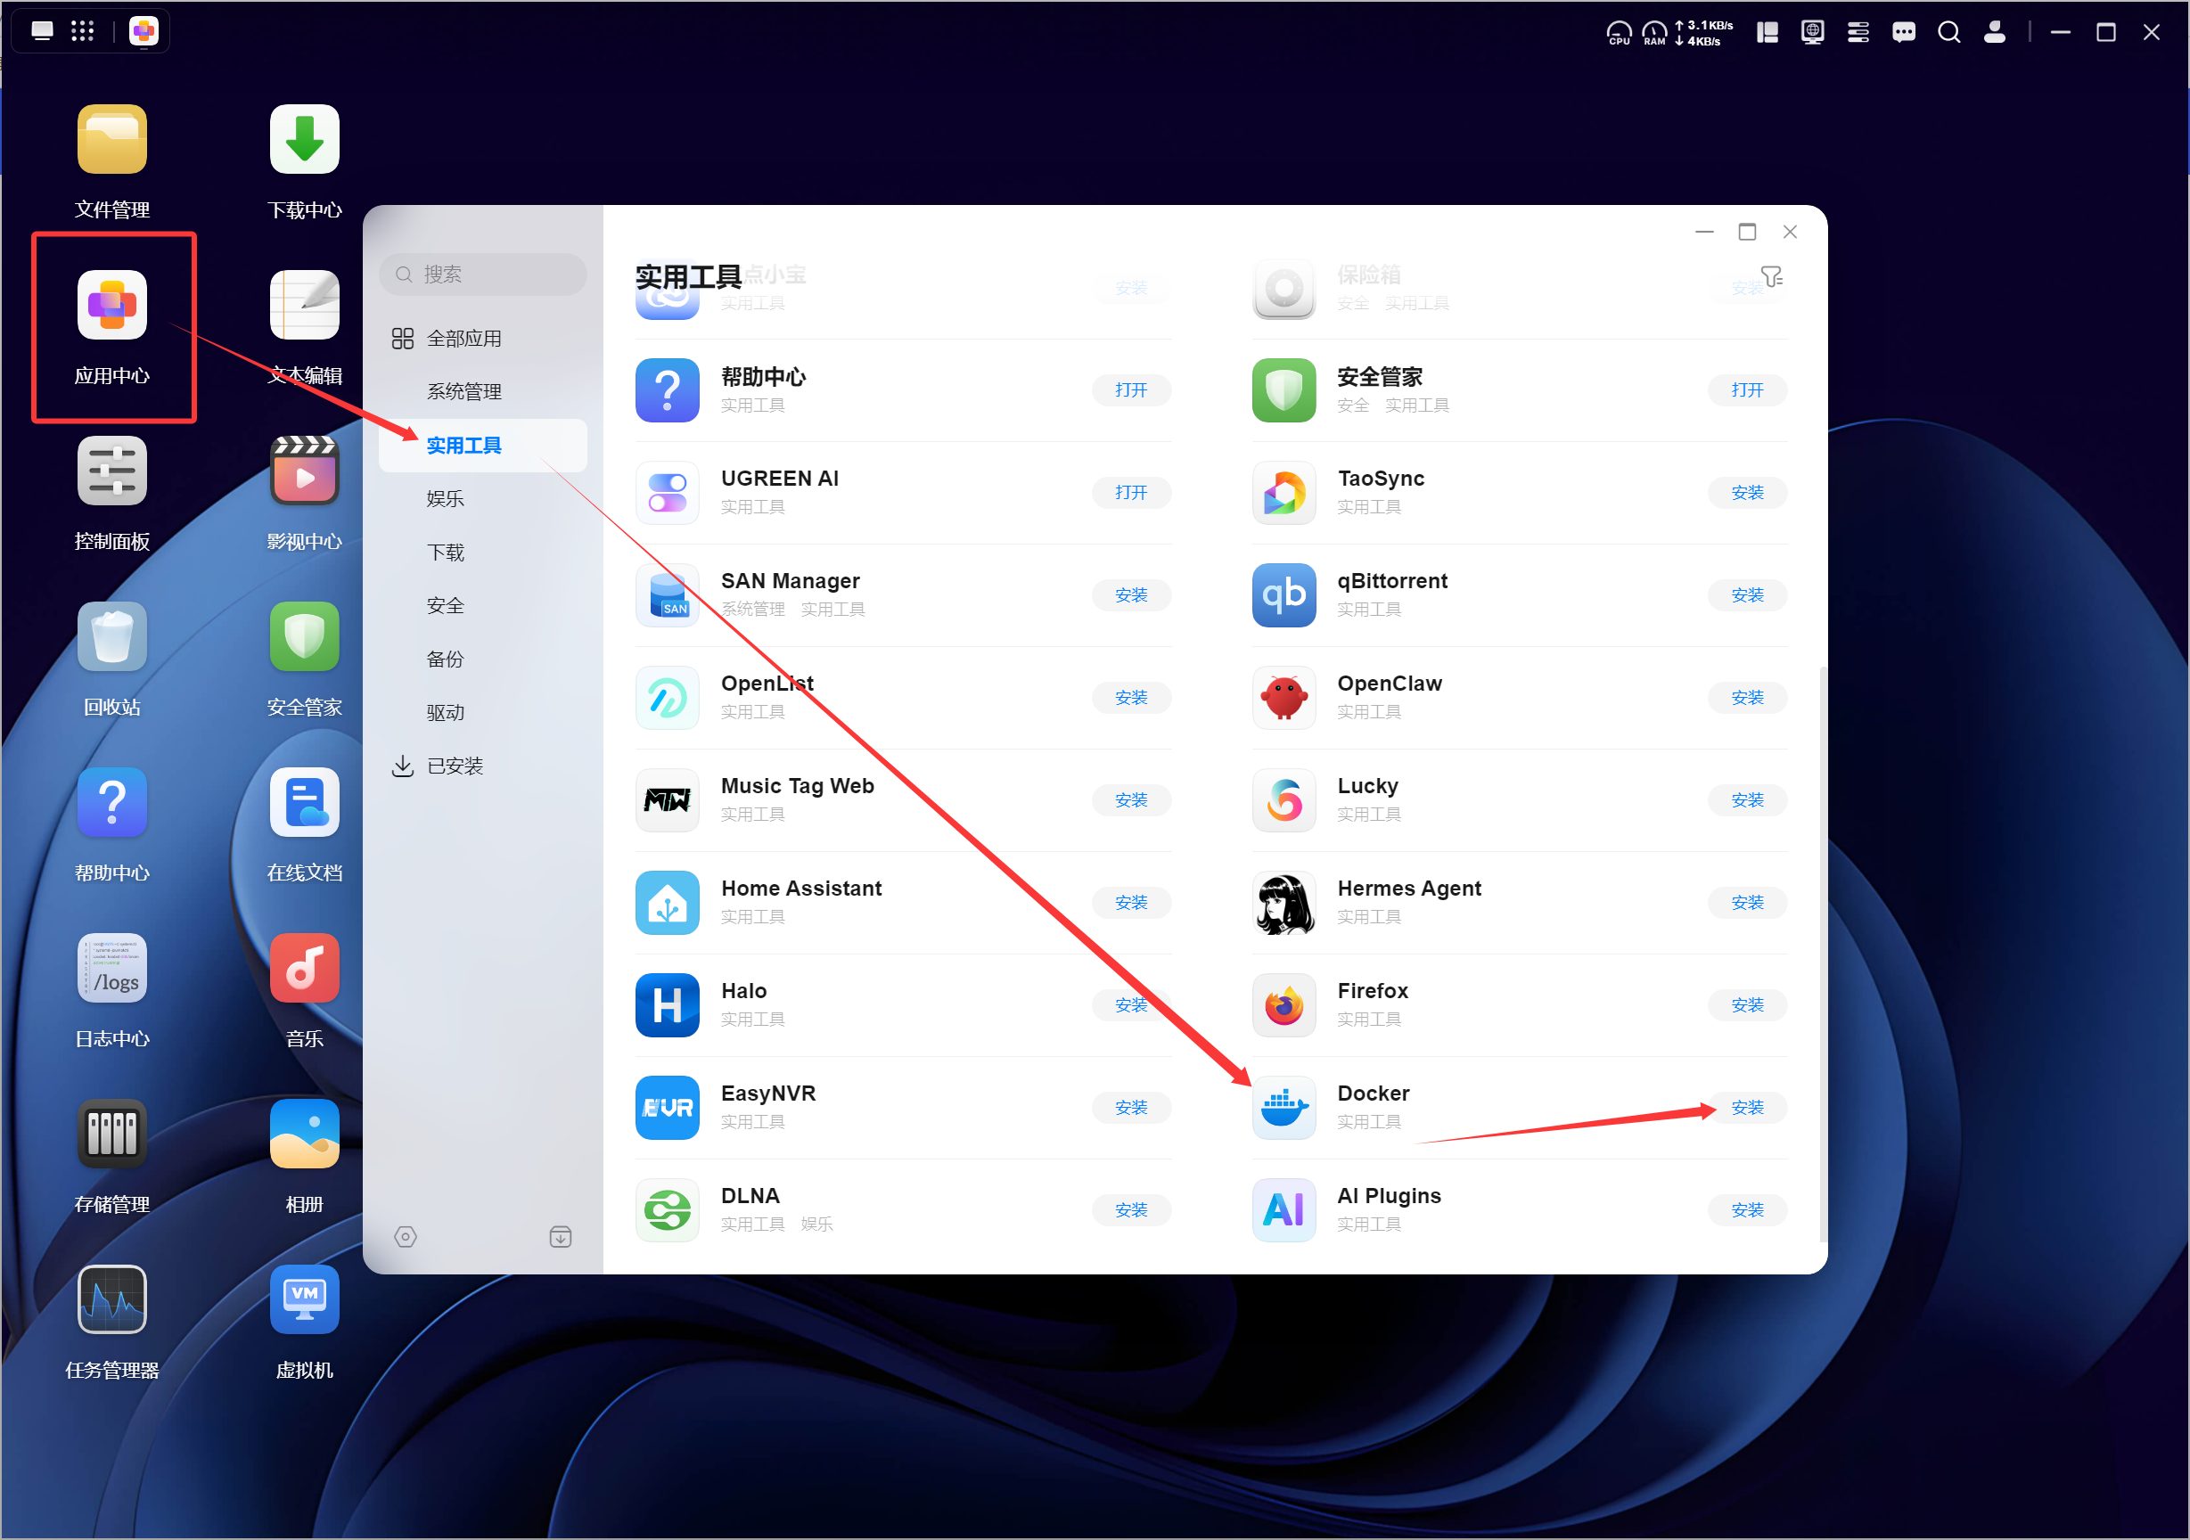This screenshot has height=1540, width=2190.
Task: Select 备份 category
Action: (x=482, y=659)
